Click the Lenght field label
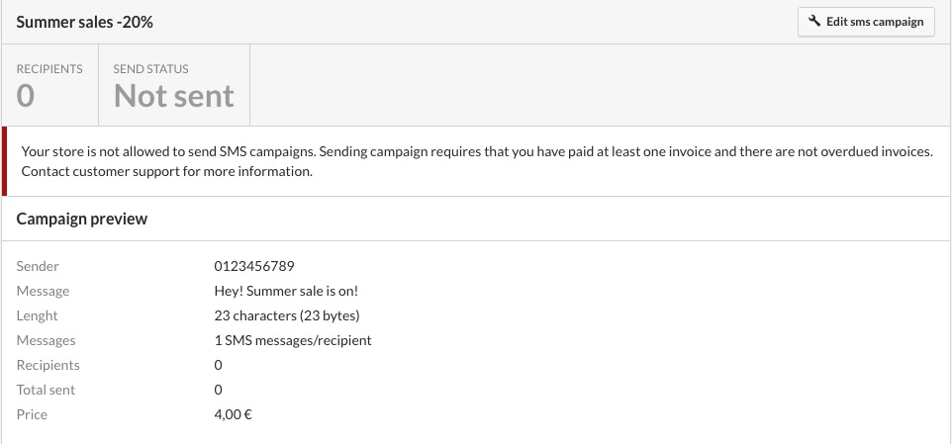Image resolution: width=952 pixels, height=444 pixels. (37, 316)
